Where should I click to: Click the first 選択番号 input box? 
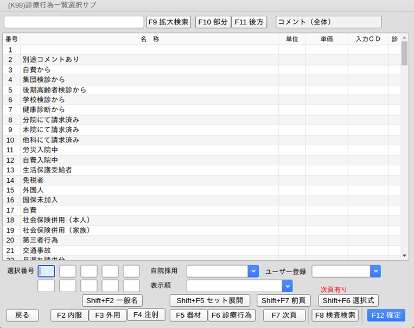(46, 271)
